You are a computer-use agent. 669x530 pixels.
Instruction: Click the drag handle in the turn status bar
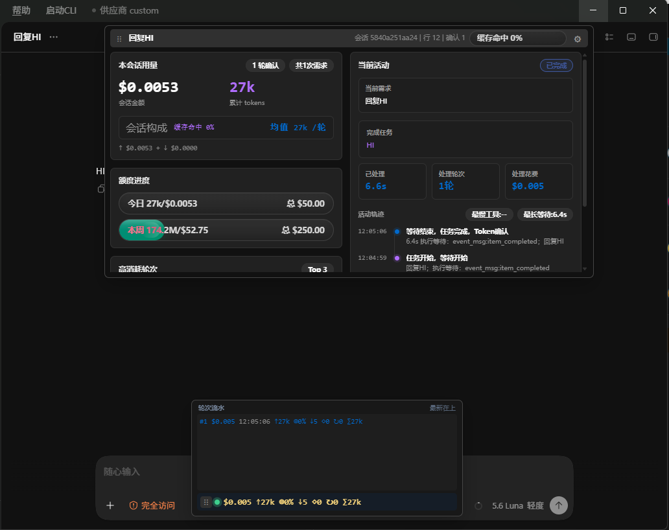pyautogui.click(x=206, y=502)
